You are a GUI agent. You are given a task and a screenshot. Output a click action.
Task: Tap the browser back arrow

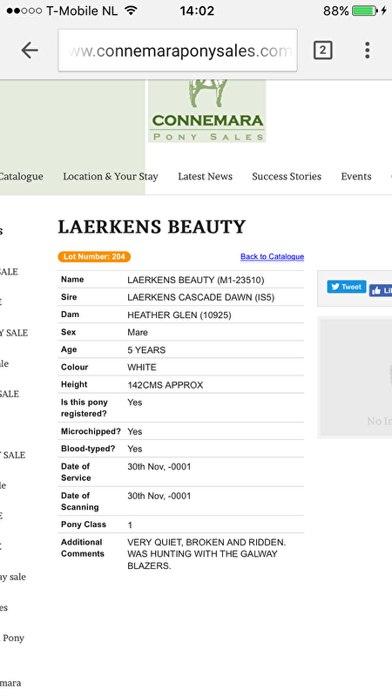[x=30, y=51]
